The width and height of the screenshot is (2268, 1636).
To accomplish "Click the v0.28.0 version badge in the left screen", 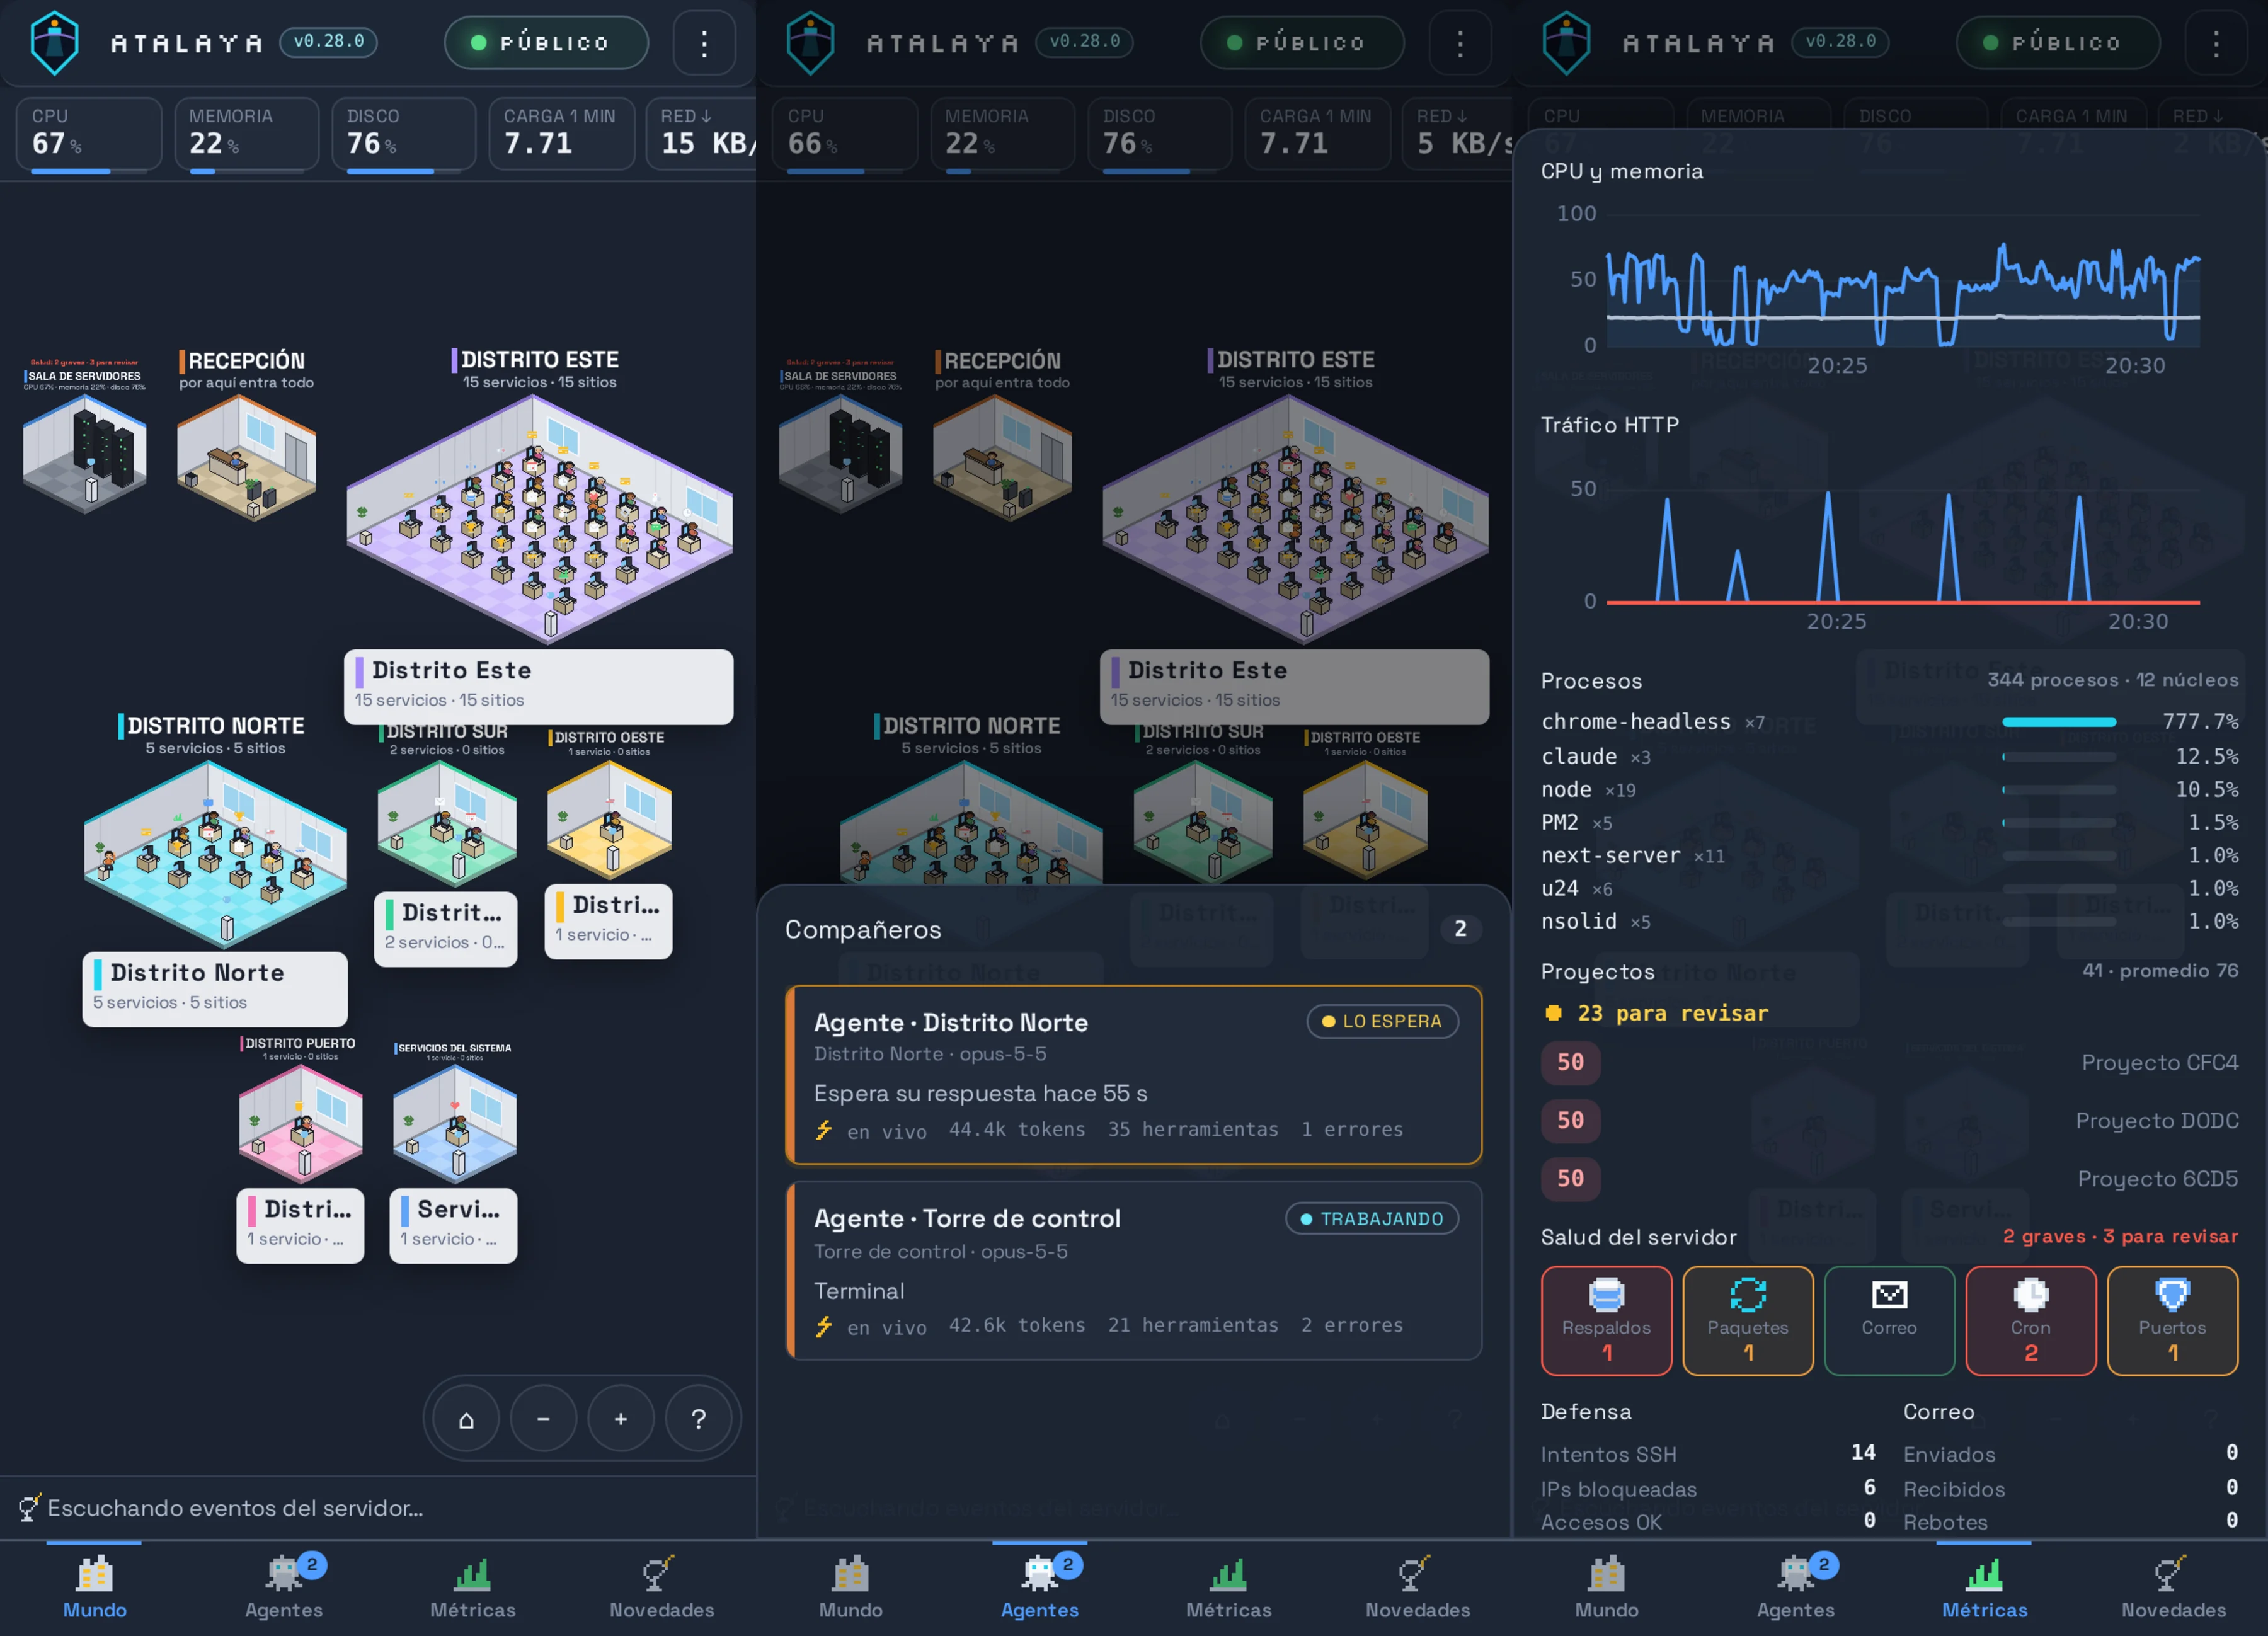I will pyautogui.click(x=328, y=41).
